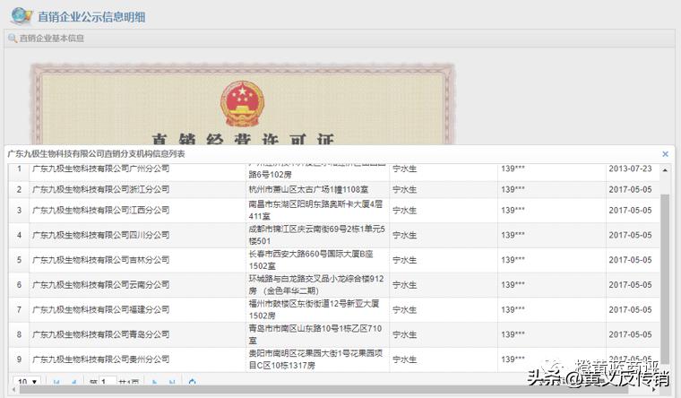Click date 2013-07-23 in row 1

click(x=630, y=169)
